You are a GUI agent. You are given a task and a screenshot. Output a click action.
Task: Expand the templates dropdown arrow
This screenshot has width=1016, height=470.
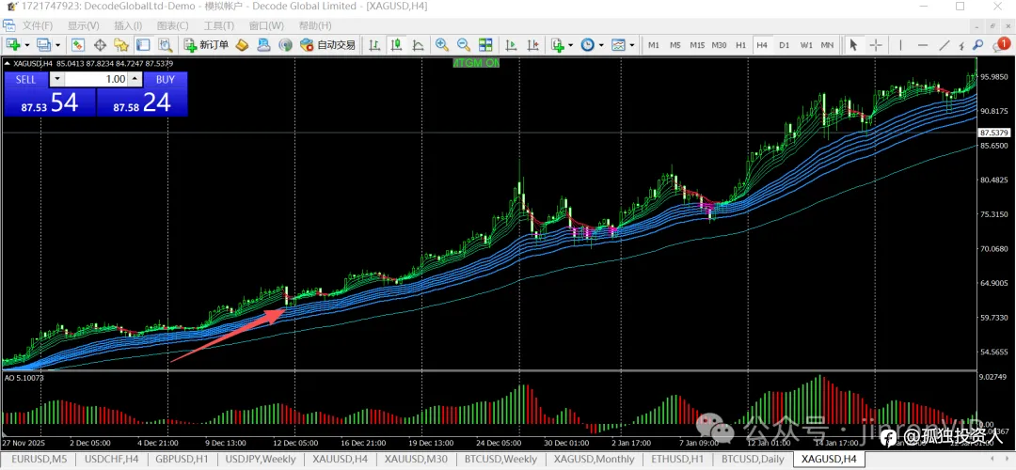[x=632, y=45]
